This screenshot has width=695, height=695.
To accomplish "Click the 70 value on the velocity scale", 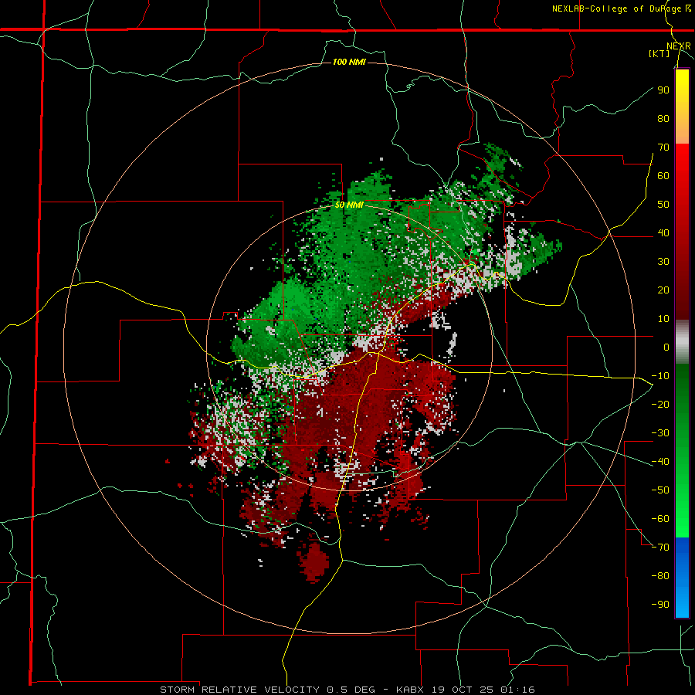I will 663,147.
